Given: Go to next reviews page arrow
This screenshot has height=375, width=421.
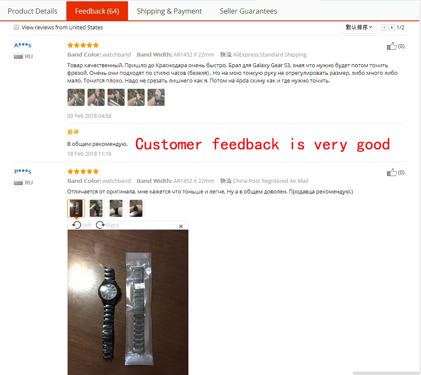Looking at the screenshot, I should click(392, 27).
